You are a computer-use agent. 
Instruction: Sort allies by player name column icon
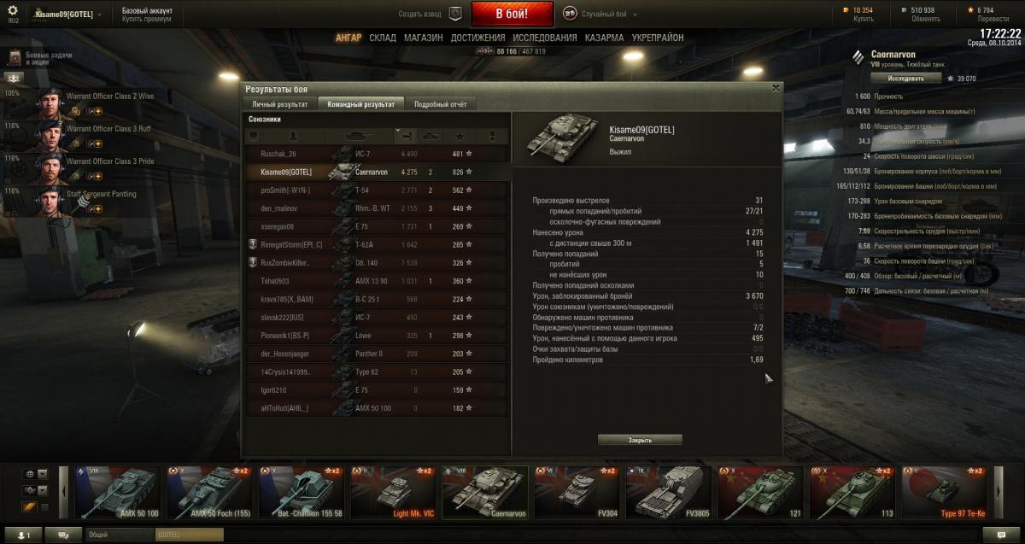[294, 135]
